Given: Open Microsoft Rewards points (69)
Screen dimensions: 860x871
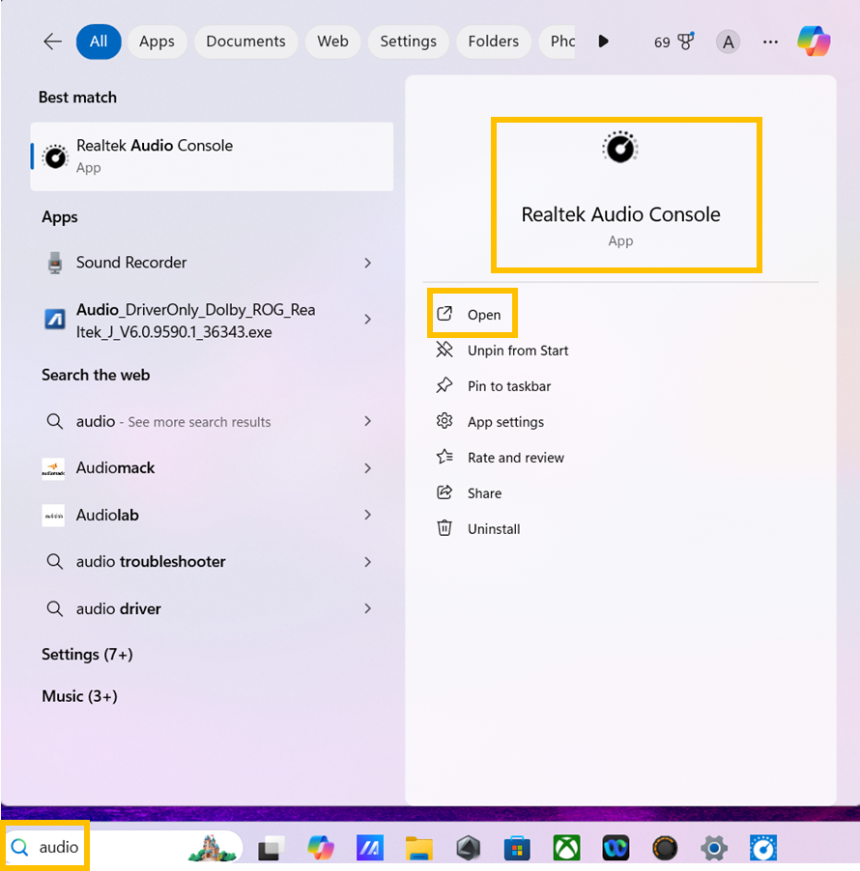Looking at the screenshot, I should tap(674, 42).
